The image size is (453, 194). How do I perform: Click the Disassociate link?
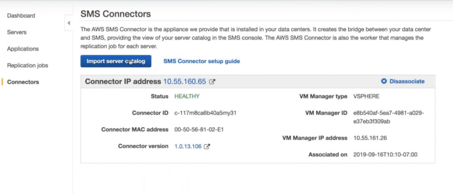[x=407, y=82]
